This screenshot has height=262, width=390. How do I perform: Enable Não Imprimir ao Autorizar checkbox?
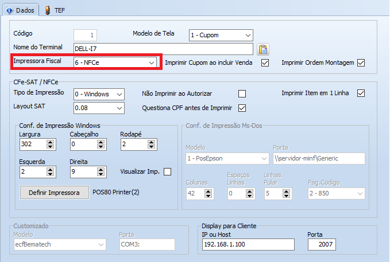coord(242,93)
